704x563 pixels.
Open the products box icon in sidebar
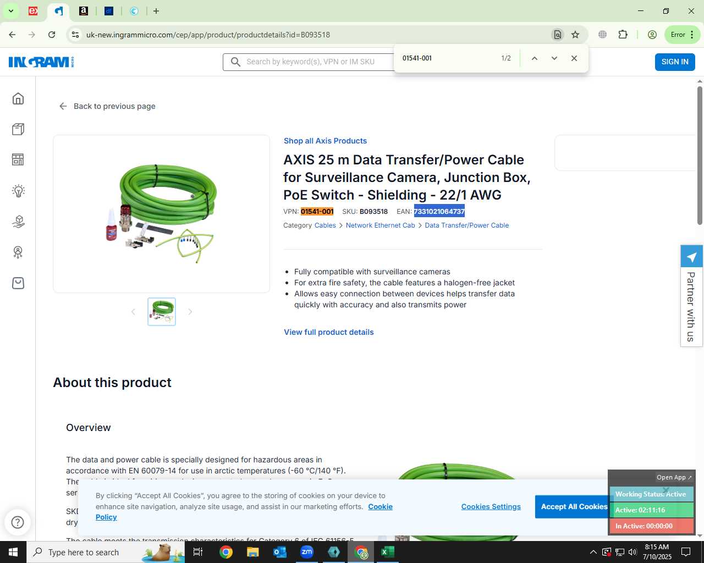point(18,129)
